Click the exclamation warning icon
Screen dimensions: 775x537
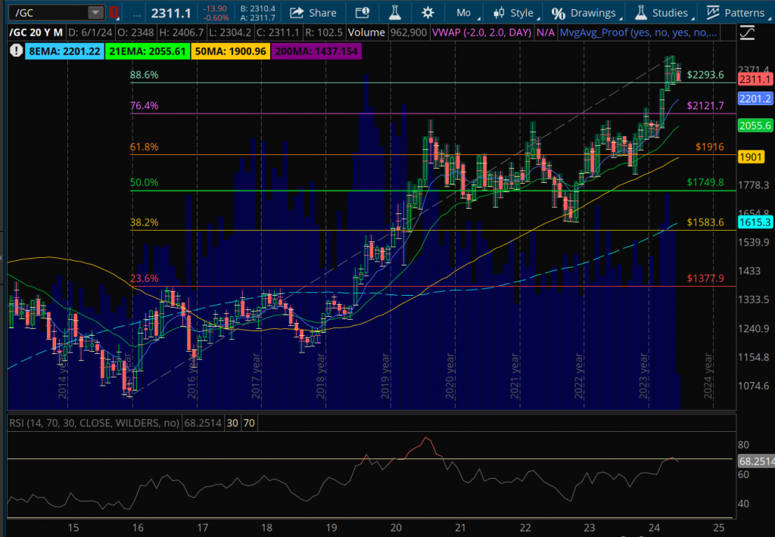pos(16,51)
